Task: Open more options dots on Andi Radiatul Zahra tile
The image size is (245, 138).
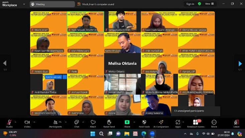Action: coord(64,77)
